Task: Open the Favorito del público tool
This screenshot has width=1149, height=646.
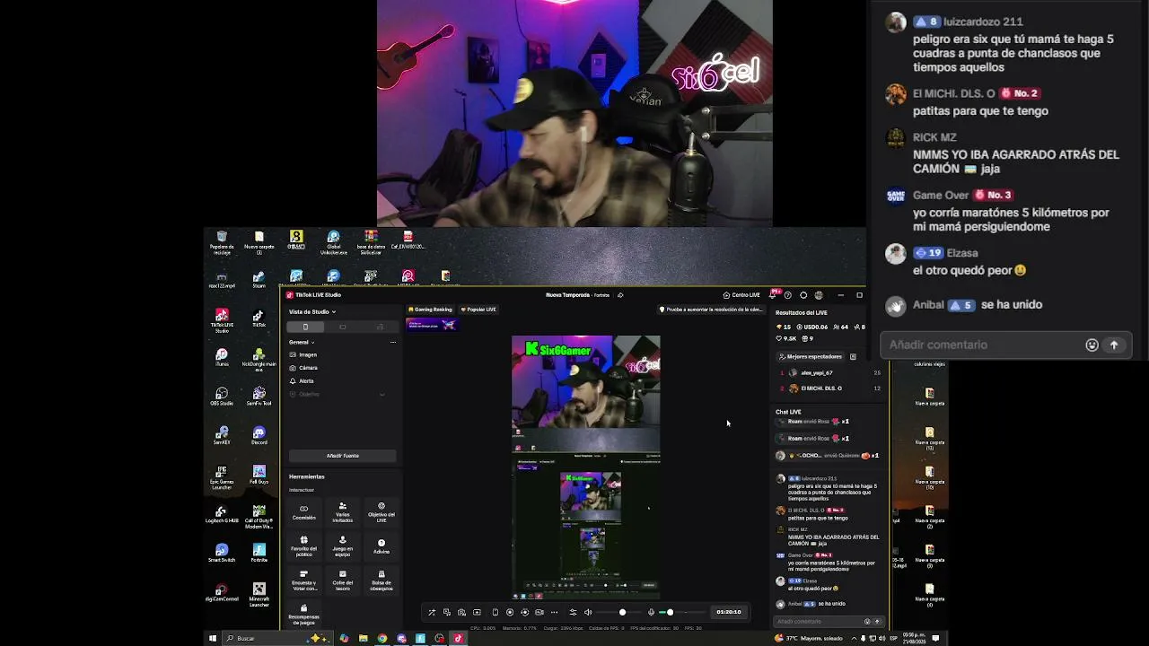Action: click(x=303, y=546)
